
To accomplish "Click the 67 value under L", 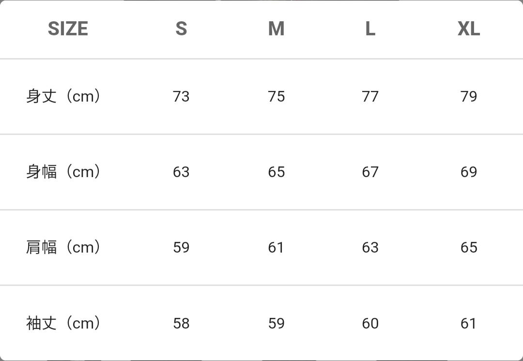I will (x=370, y=172).
